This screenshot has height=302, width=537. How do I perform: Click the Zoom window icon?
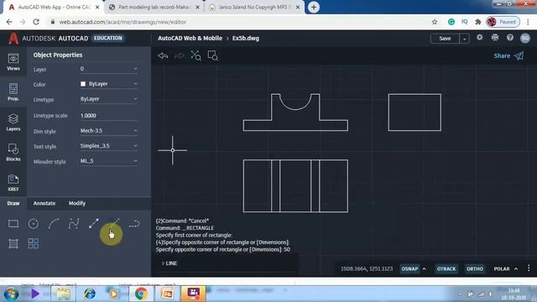click(x=212, y=55)
